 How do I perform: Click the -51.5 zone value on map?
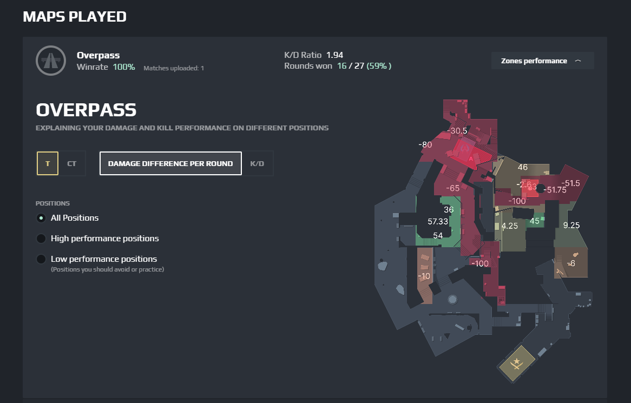click(x=570, y=183)
